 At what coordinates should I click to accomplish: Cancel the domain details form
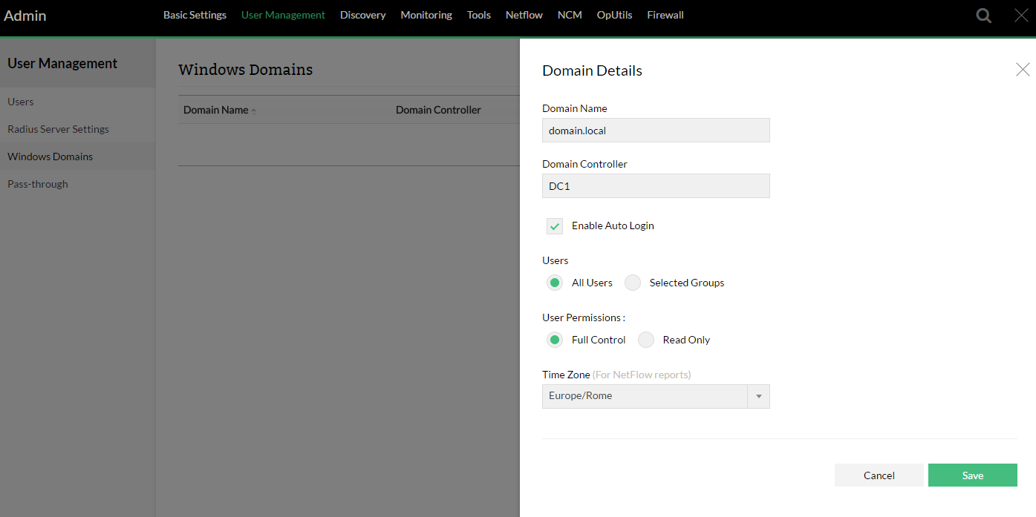879,475
